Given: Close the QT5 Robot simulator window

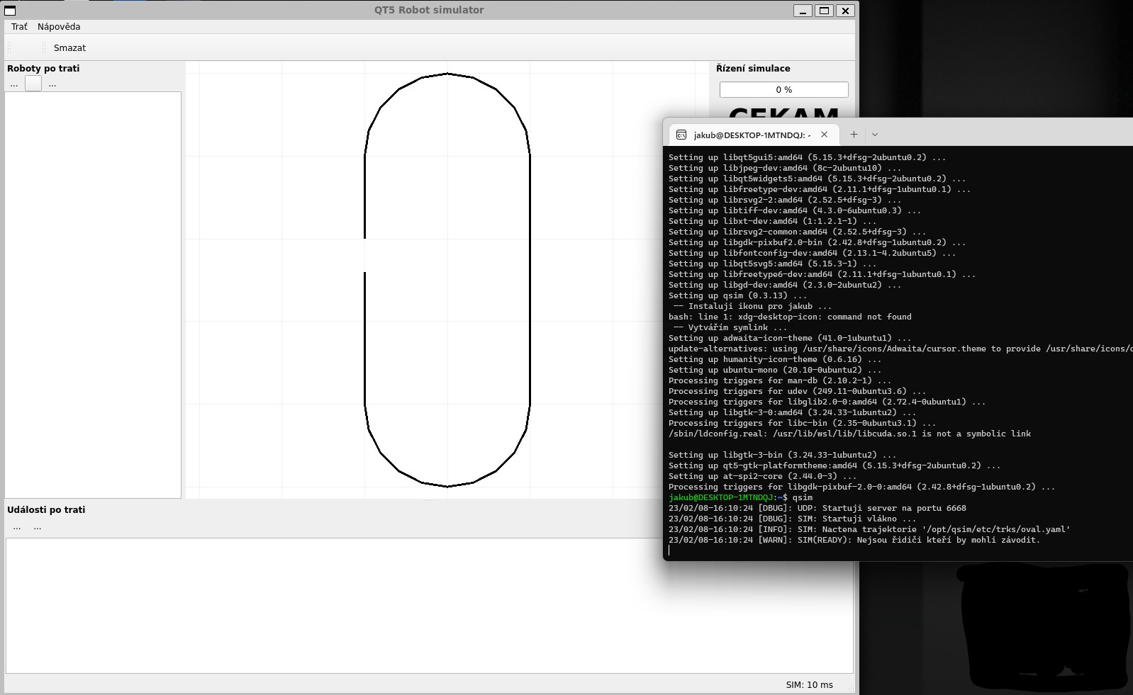Looking at the screenshot, I should pyautogui.click(x=845, y=11).
